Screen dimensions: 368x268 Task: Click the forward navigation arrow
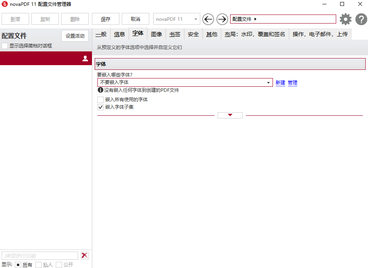tap(222, 19)
